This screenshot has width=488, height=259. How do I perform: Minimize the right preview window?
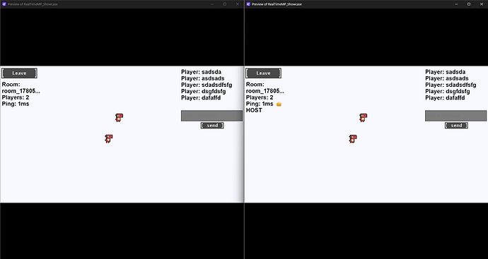point(456,4)
